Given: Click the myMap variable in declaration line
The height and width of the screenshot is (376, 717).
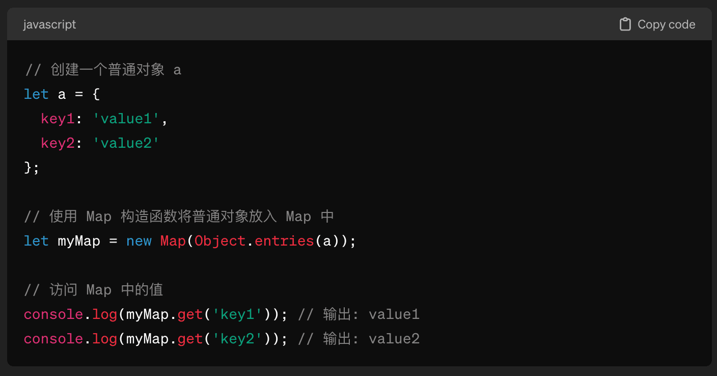Looking at the screenshot, I should pos(79,241).
